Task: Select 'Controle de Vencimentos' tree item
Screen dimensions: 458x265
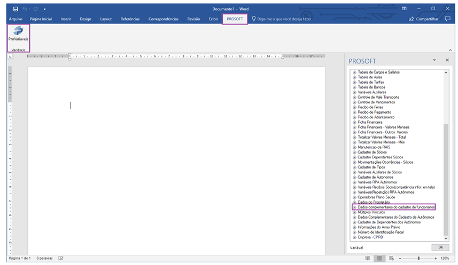Action: 376,102
